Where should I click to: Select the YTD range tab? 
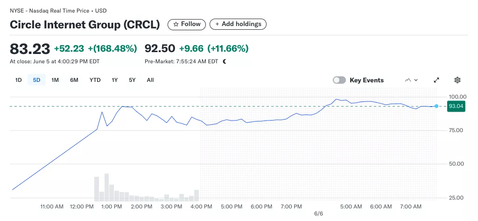pos(95,80)
